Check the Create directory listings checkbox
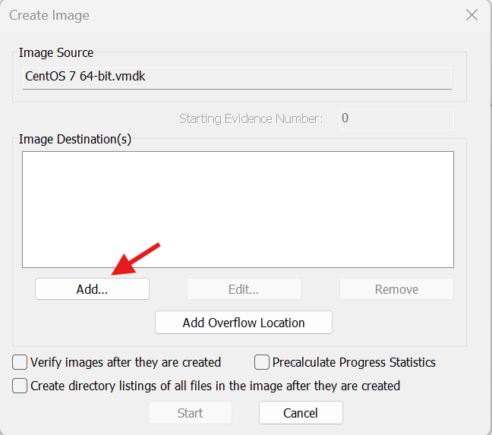The image size is (492, 435). click(x=20, y=386)
